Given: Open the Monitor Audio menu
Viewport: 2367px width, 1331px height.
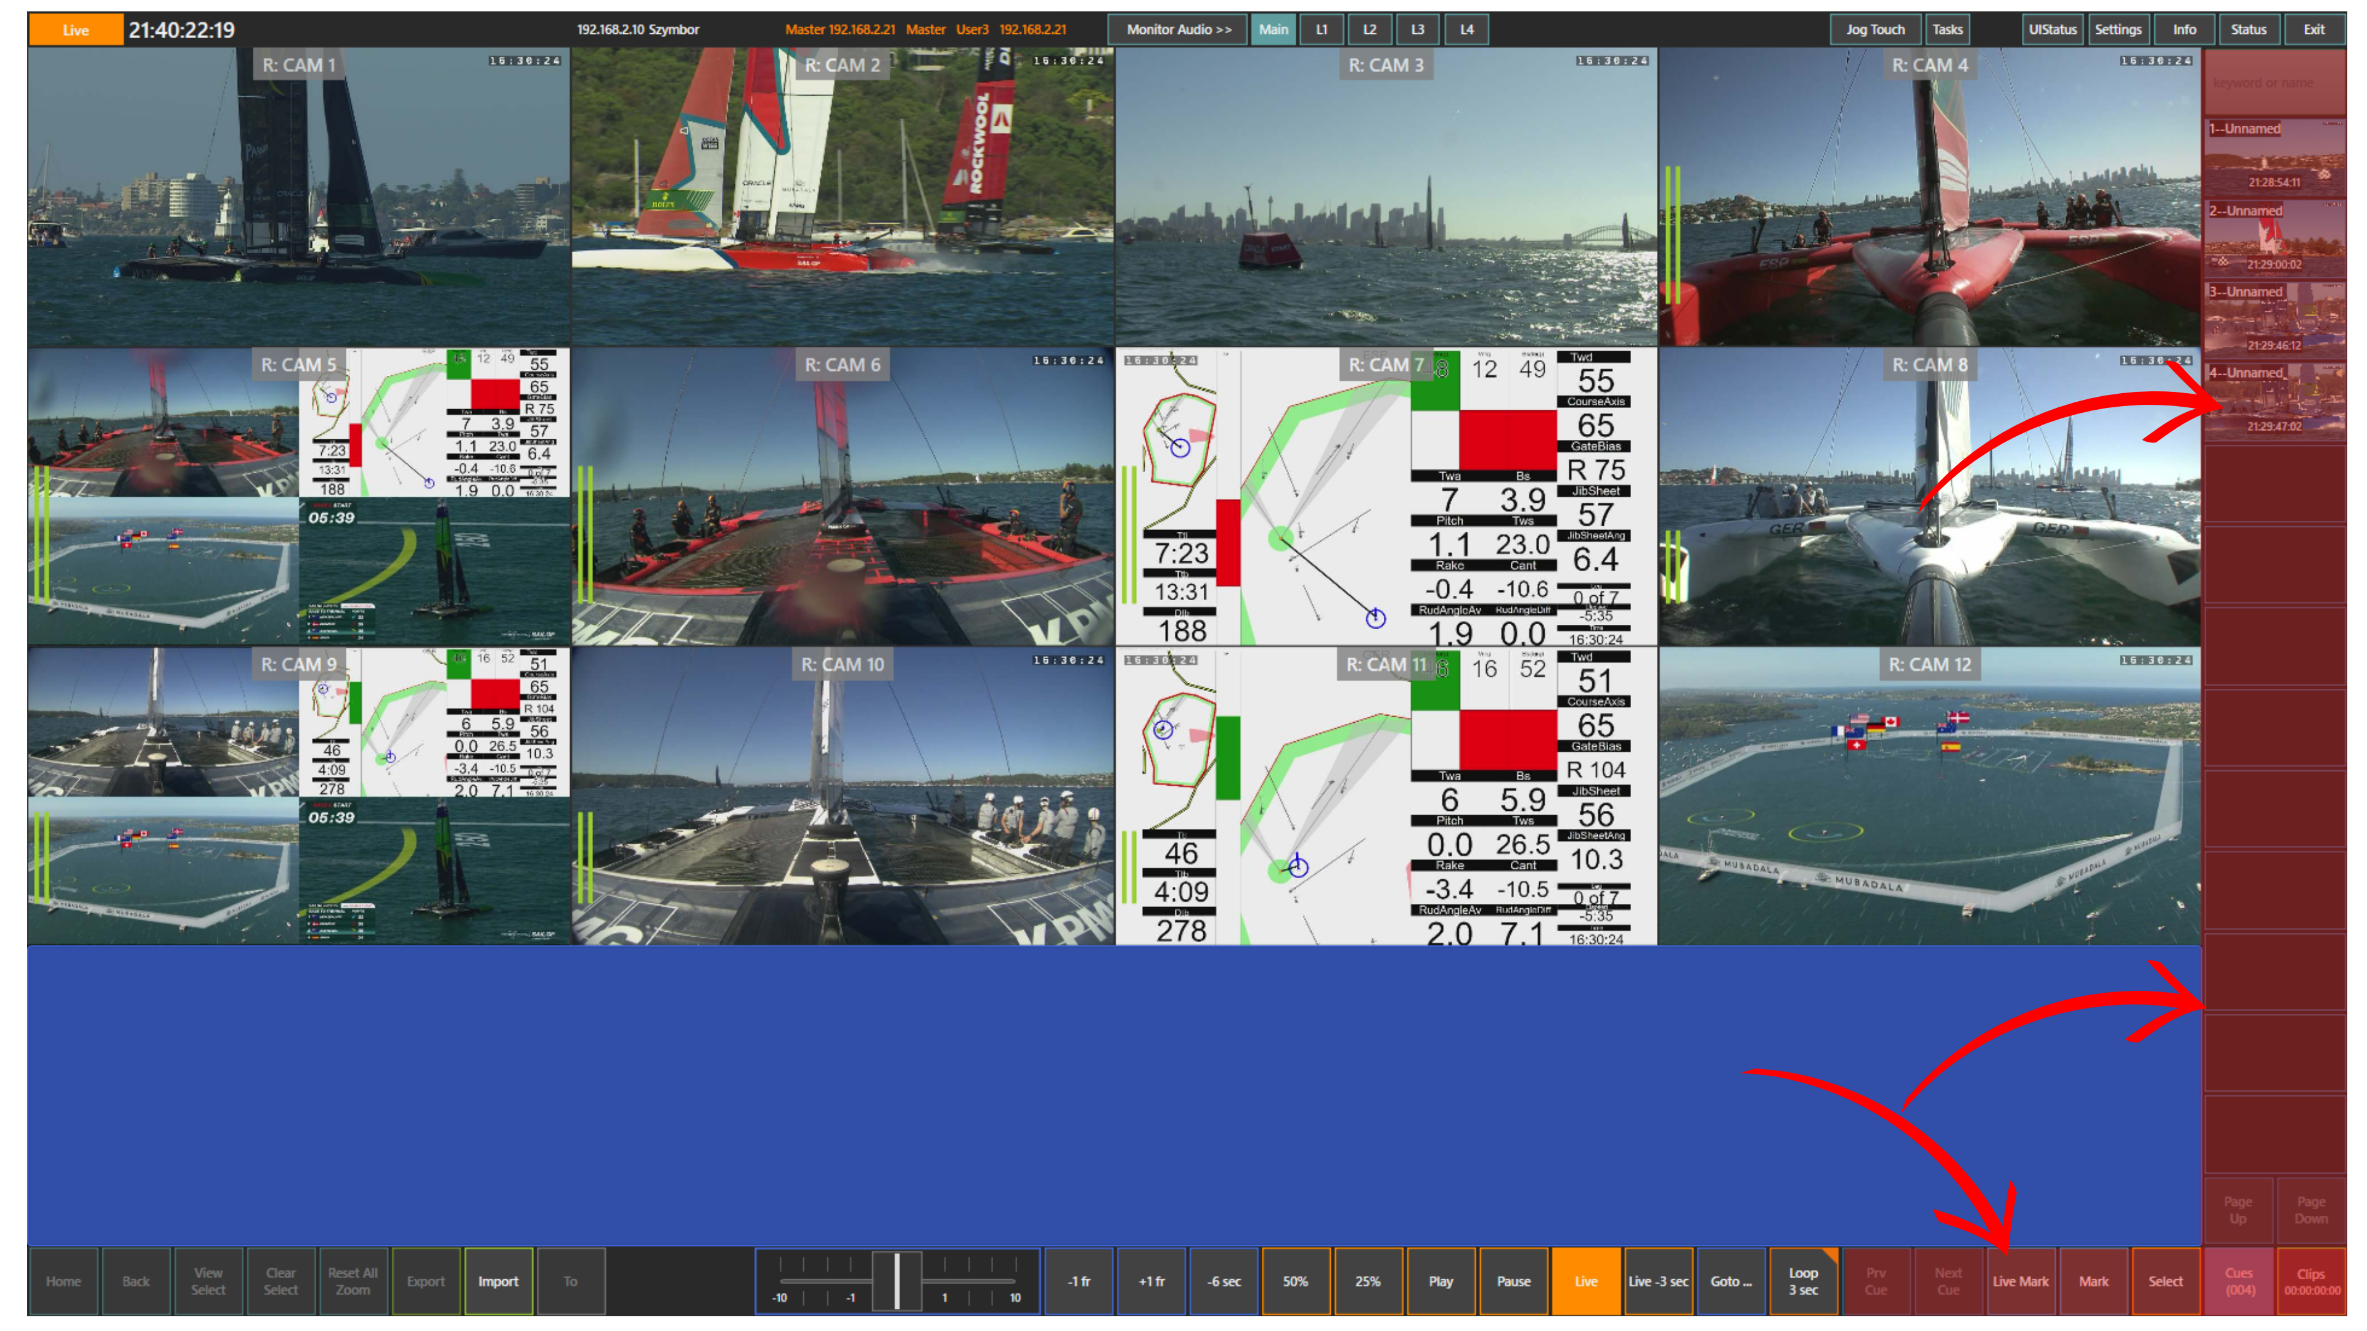Looking at the screenshot, I should click(x=1178, y=30).
